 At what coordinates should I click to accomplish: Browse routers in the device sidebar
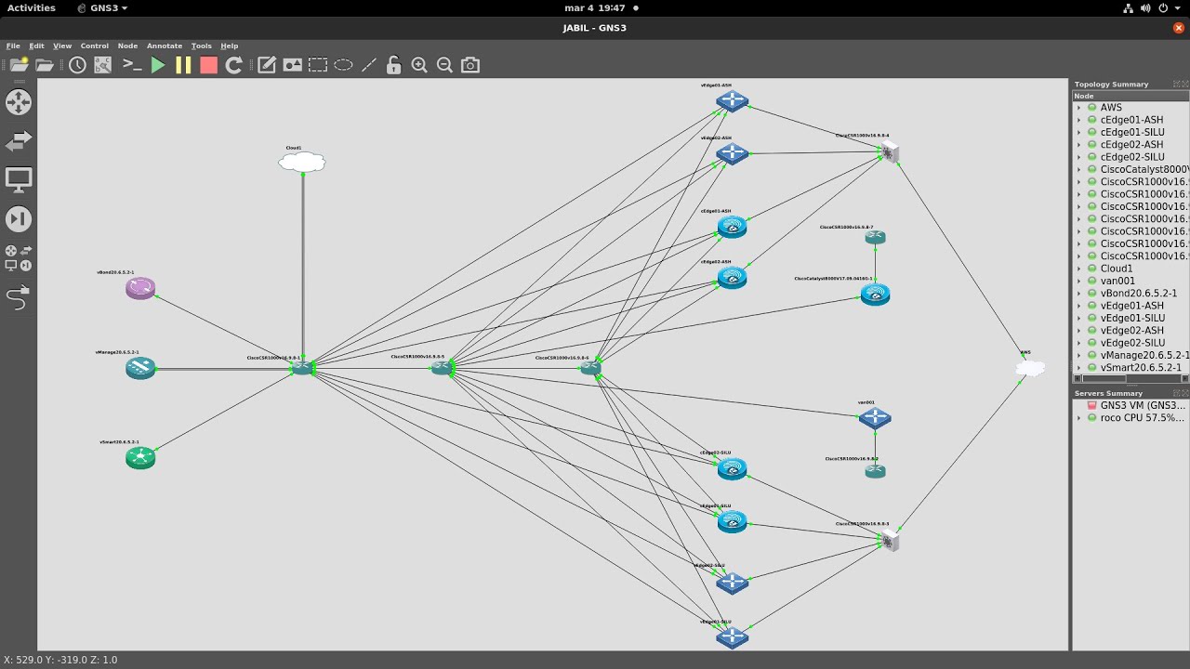19,102
